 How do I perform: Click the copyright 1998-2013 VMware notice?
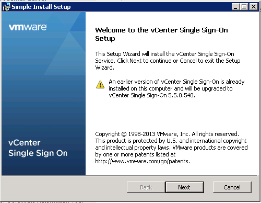tap(171, 148)
